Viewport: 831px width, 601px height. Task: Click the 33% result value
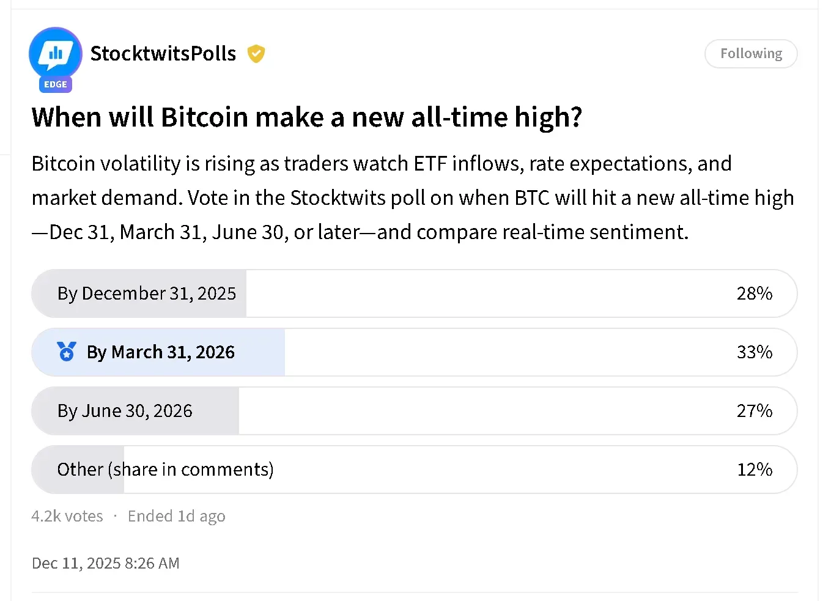(x=755, y=352)
